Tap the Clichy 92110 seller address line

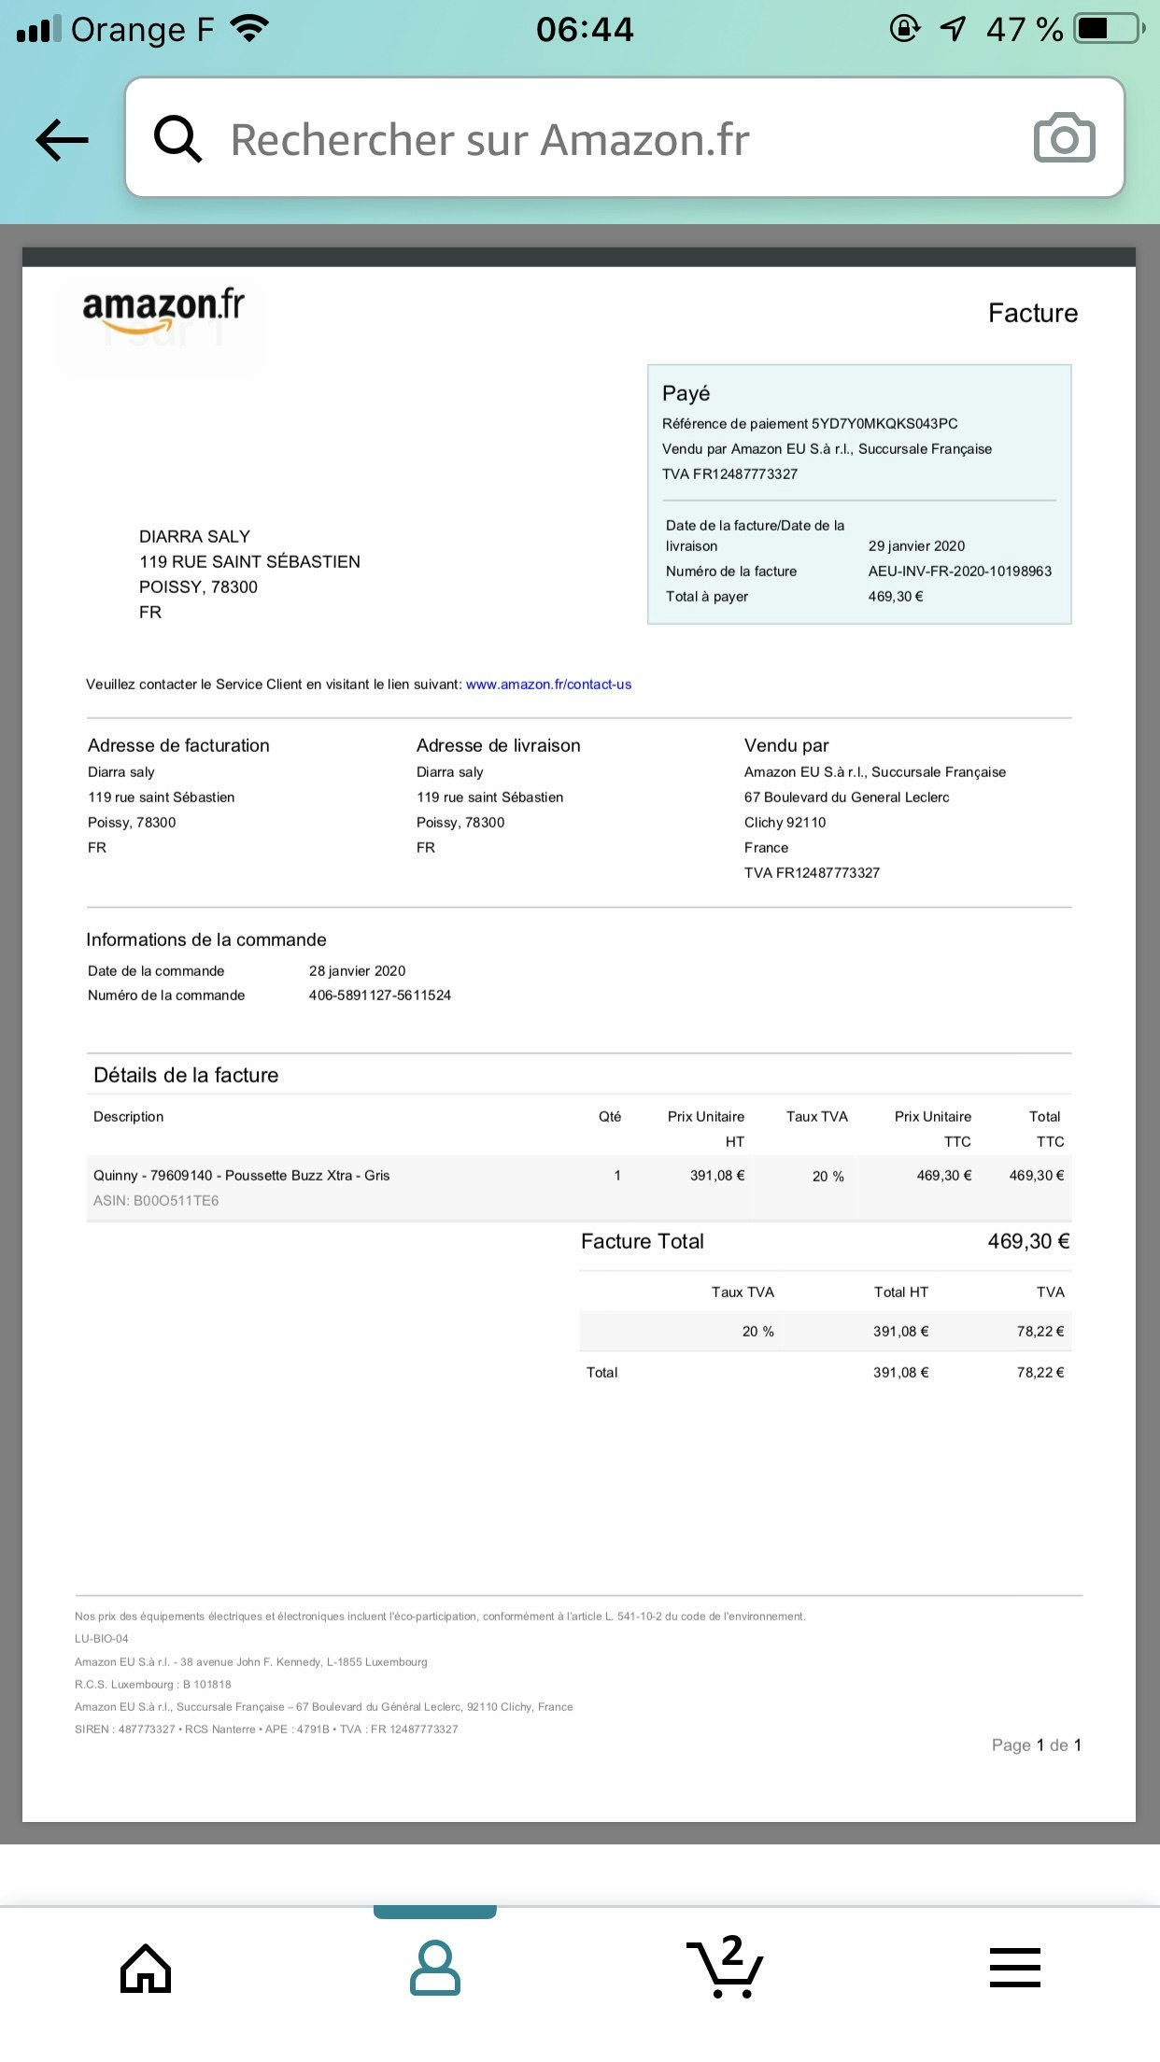click(x=785, y=823)
